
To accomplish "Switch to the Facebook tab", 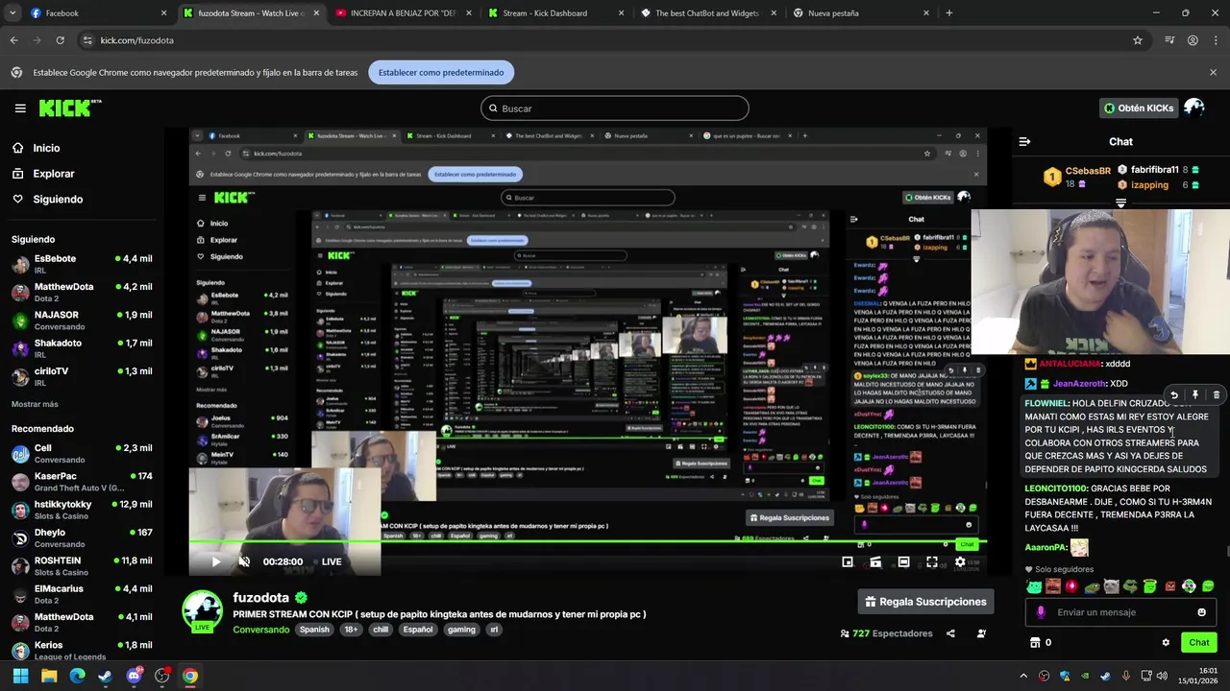I will coord(91,13).
